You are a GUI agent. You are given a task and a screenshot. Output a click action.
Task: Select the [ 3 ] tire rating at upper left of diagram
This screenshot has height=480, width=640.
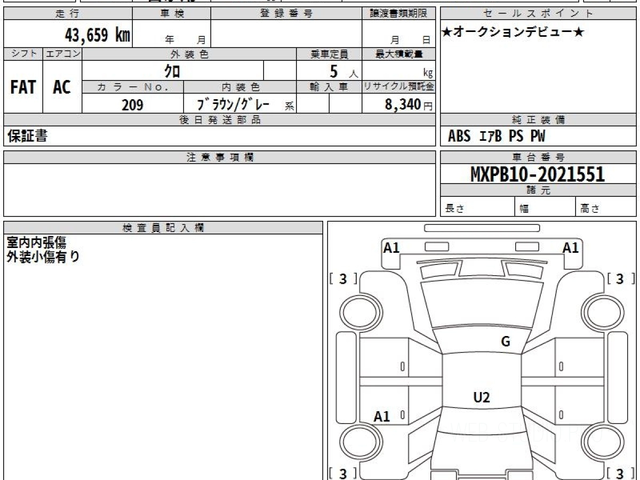pyautogui.click(x=343, y=278)
